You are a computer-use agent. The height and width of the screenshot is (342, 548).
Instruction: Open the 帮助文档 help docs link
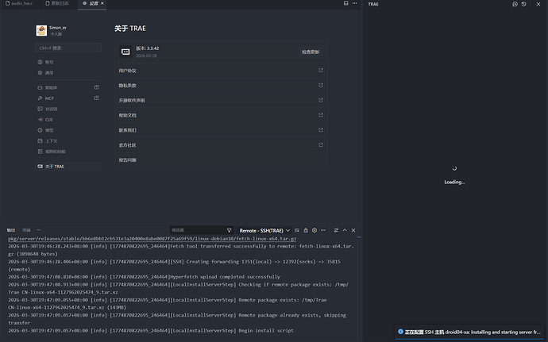(221, 115)
